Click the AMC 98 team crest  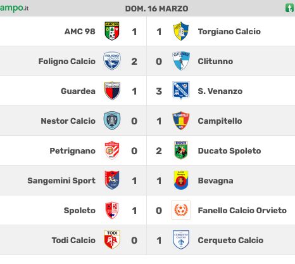point(112,31)
